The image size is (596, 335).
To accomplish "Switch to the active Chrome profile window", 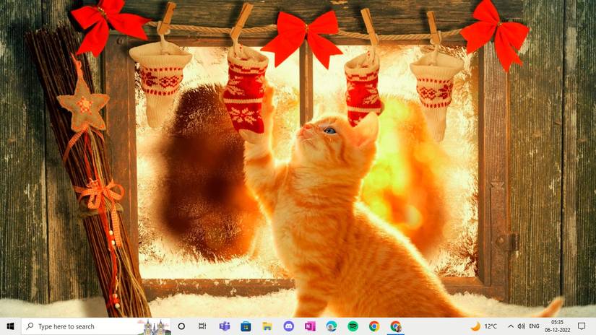I will coord(396,326).
